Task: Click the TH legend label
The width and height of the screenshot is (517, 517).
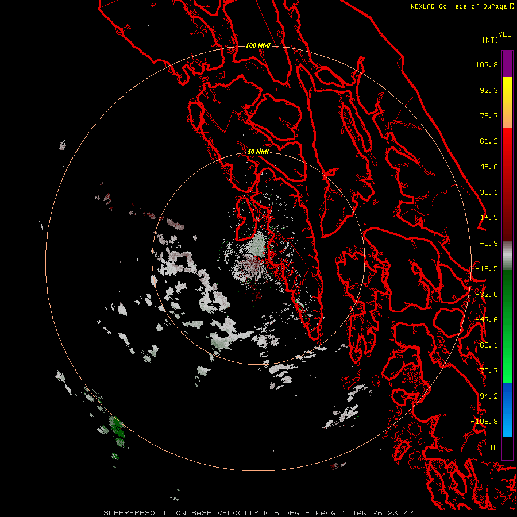Action: tap(493, 447)
